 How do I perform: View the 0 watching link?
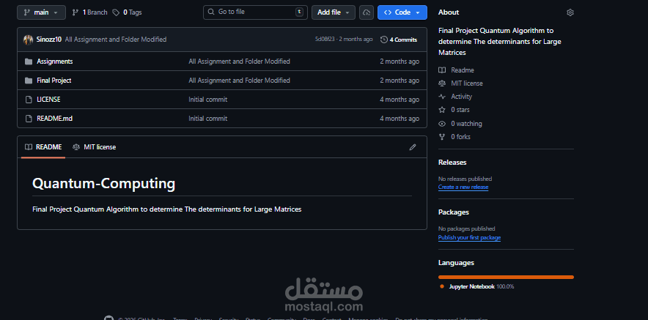(x=466, y=124)
